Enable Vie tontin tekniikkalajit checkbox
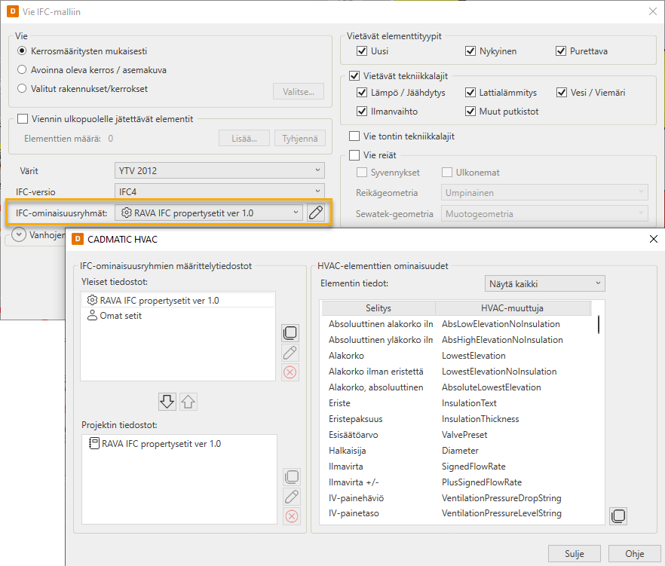The image size is (665, 566). click(x=354, y=136)
